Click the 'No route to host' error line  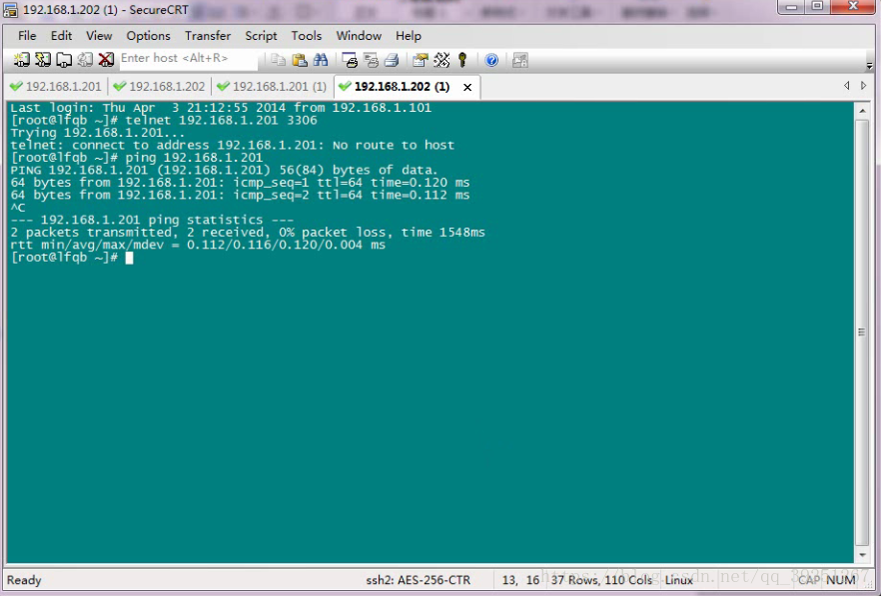click(232, 145)
